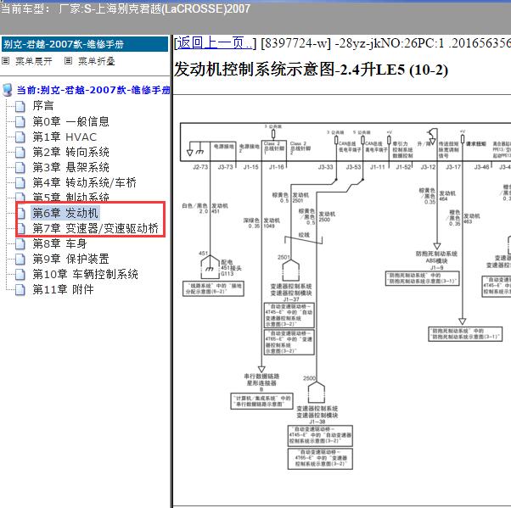Screen dimensions: 511x508
Task: Click the page icon beside 第9章 保护装置
Action: coord(20,260)
